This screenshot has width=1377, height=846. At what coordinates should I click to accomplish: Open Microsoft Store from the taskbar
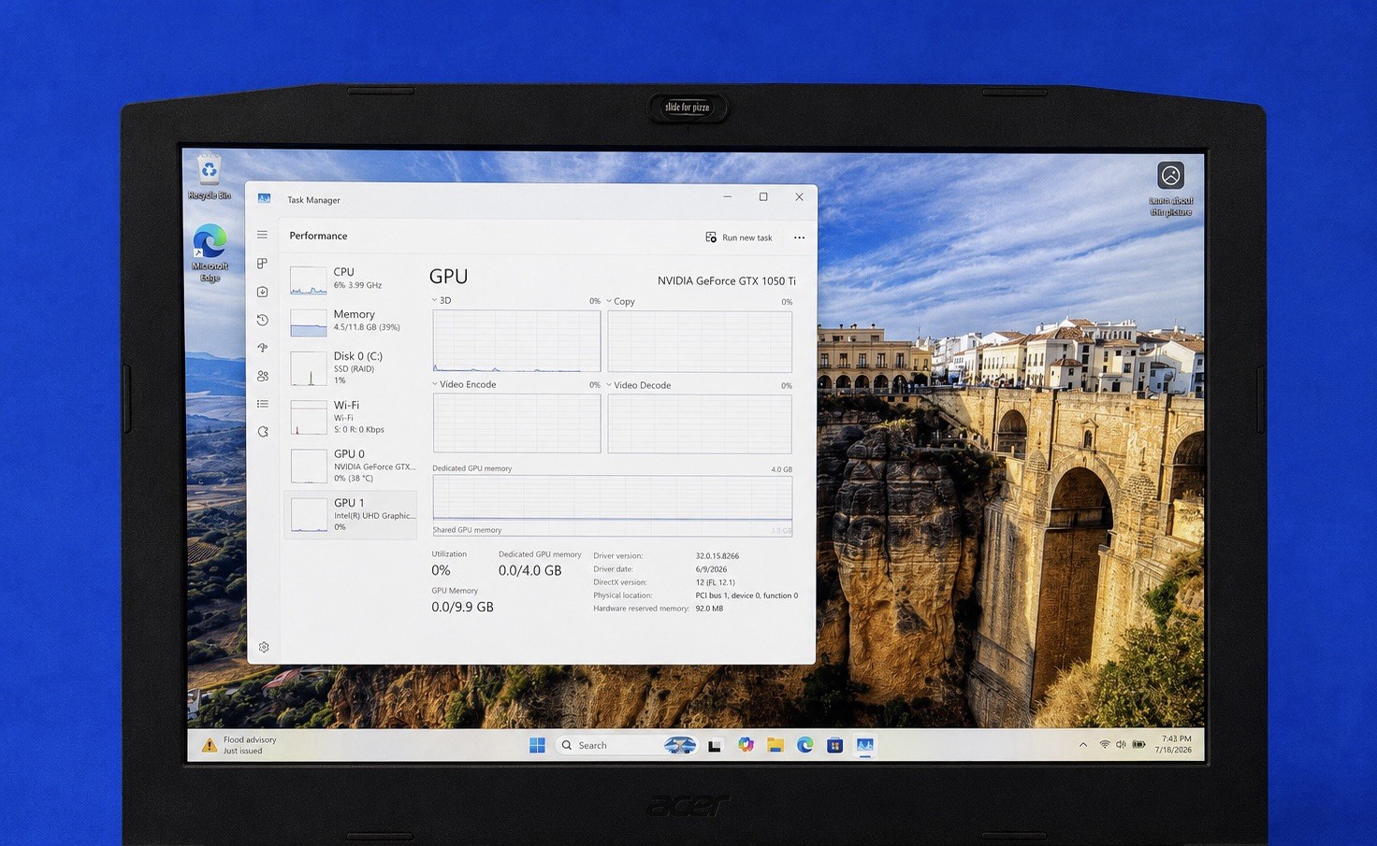click(835, 745)
